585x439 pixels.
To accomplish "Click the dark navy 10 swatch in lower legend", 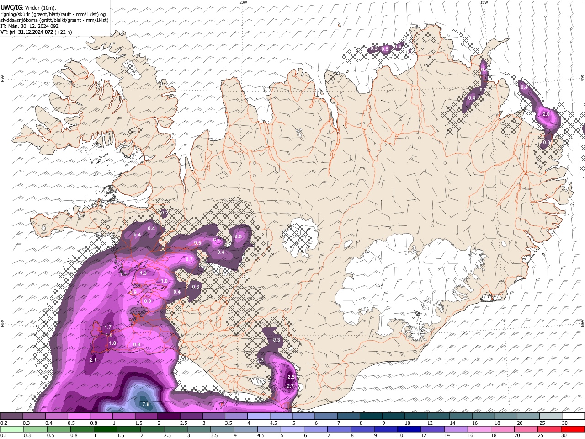I will point(409,429).
